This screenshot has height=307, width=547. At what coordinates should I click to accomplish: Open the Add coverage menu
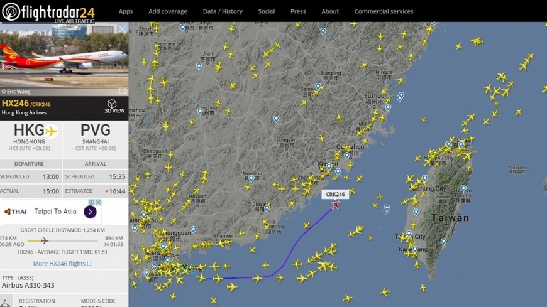(x=168, y=11)
